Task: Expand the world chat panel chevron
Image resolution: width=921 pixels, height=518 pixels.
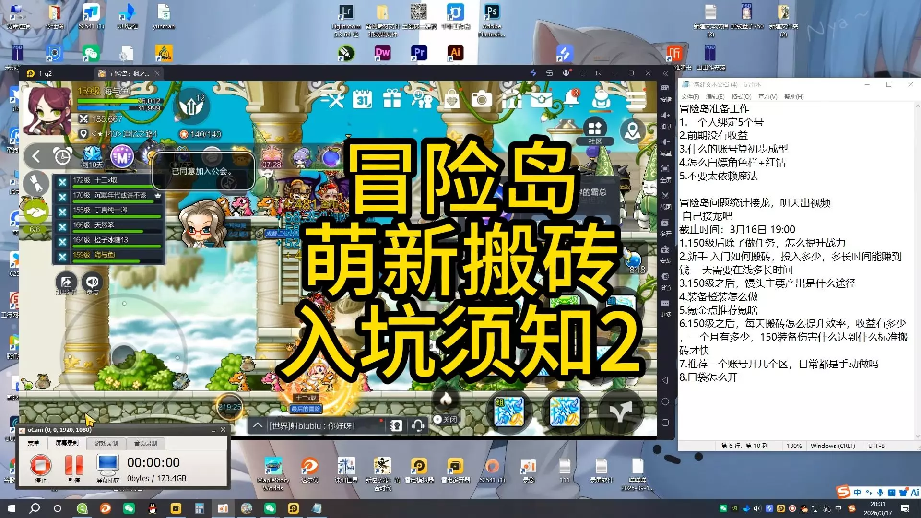Action: click(258, 425)
